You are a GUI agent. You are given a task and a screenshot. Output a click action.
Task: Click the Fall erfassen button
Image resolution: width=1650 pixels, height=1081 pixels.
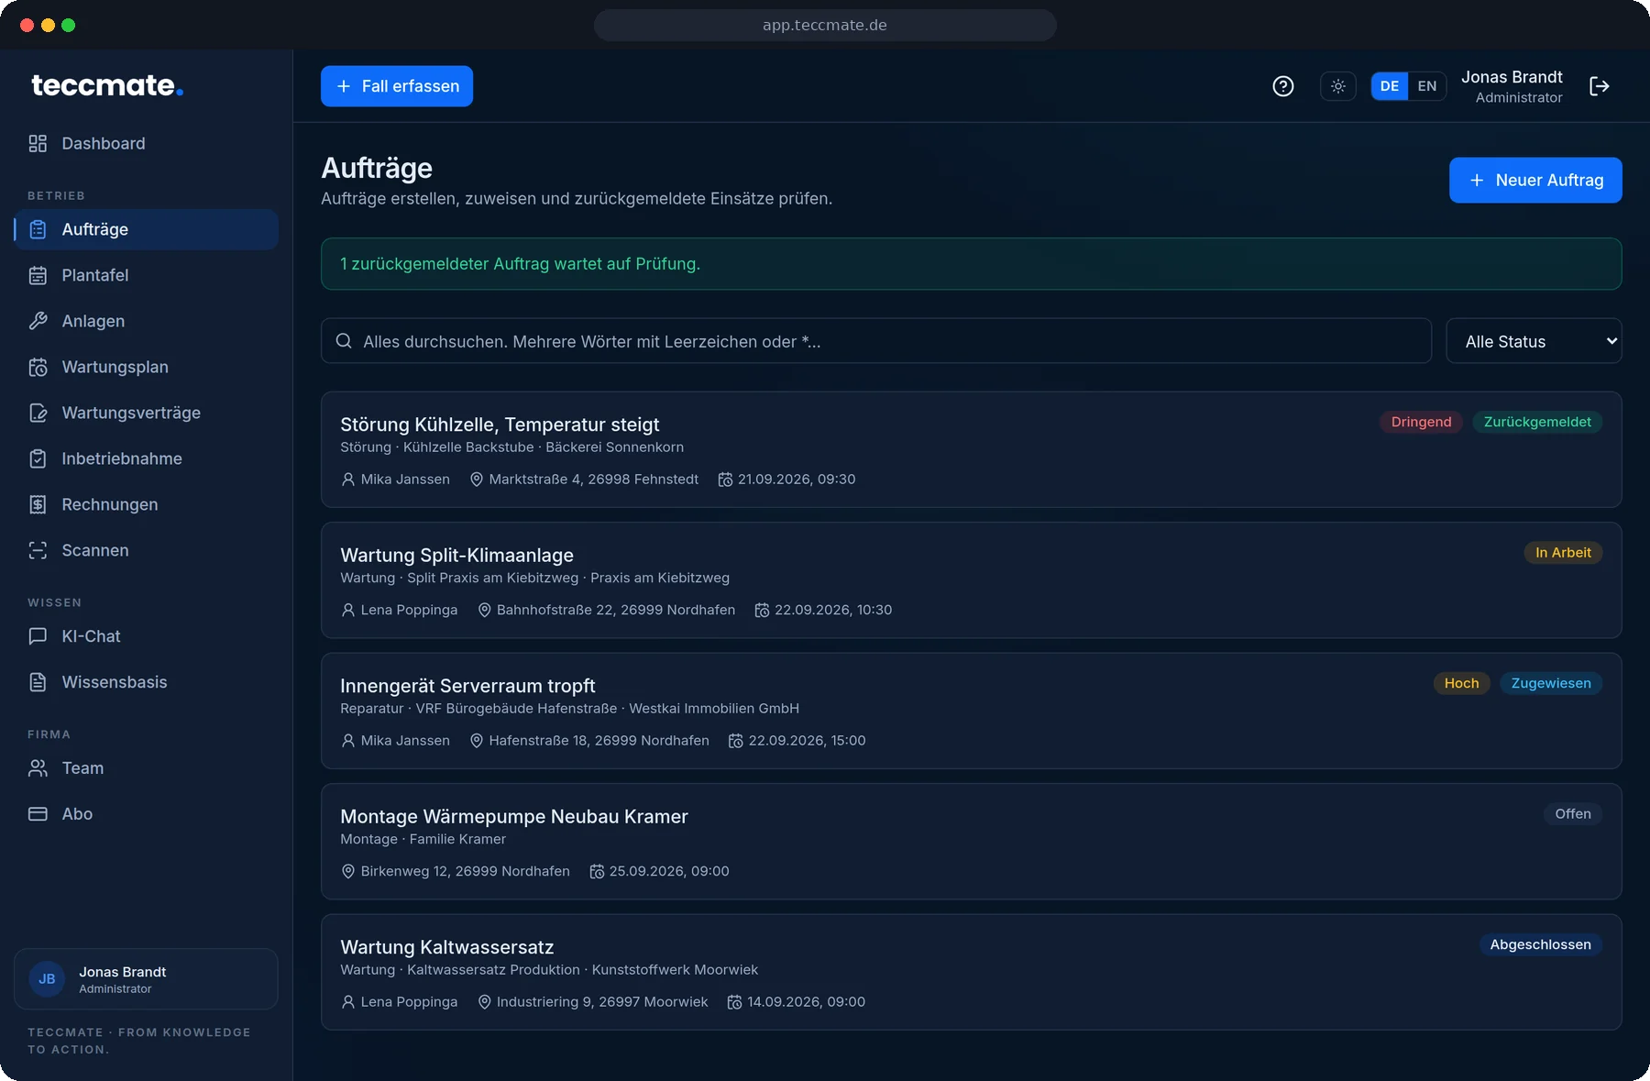tap(397, 86)
